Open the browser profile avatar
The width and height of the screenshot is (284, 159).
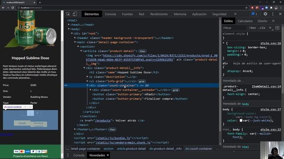[x=276, y=8]
